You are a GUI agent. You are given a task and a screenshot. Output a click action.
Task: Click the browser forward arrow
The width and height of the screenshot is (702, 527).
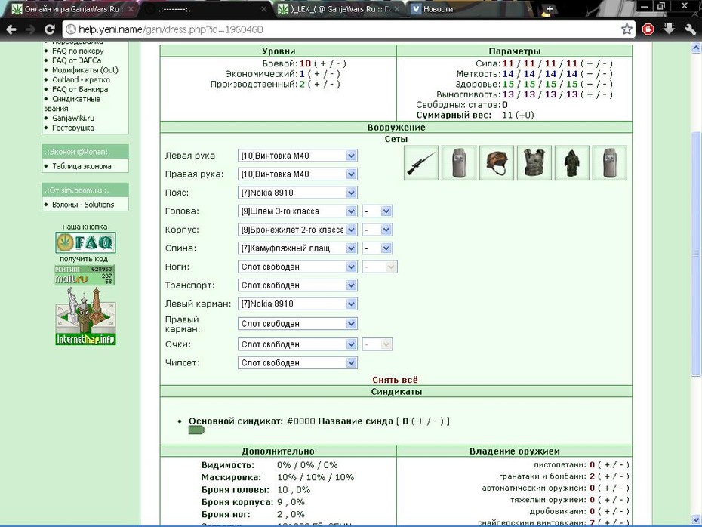(x=30, y=29)
